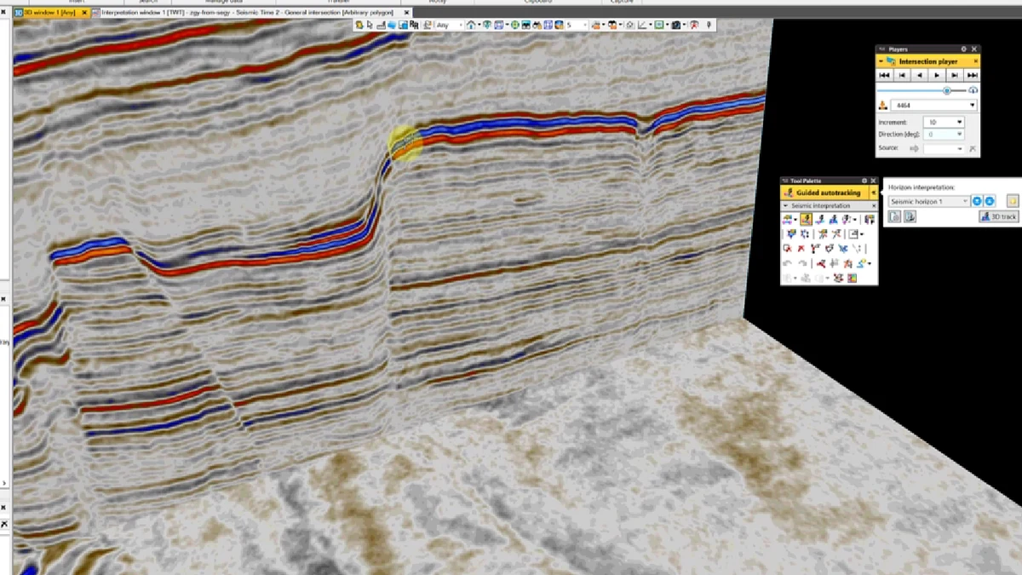Click the second icon under Seismic horizon 1
The width and height of the screenshot is (1022, 575).
(x=910, y=216)
